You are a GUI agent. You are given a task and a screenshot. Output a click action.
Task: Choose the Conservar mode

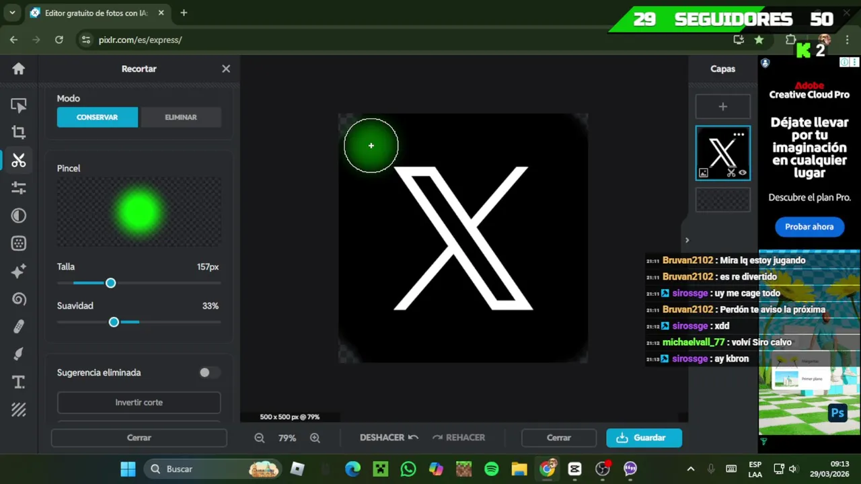pos(97,117)
